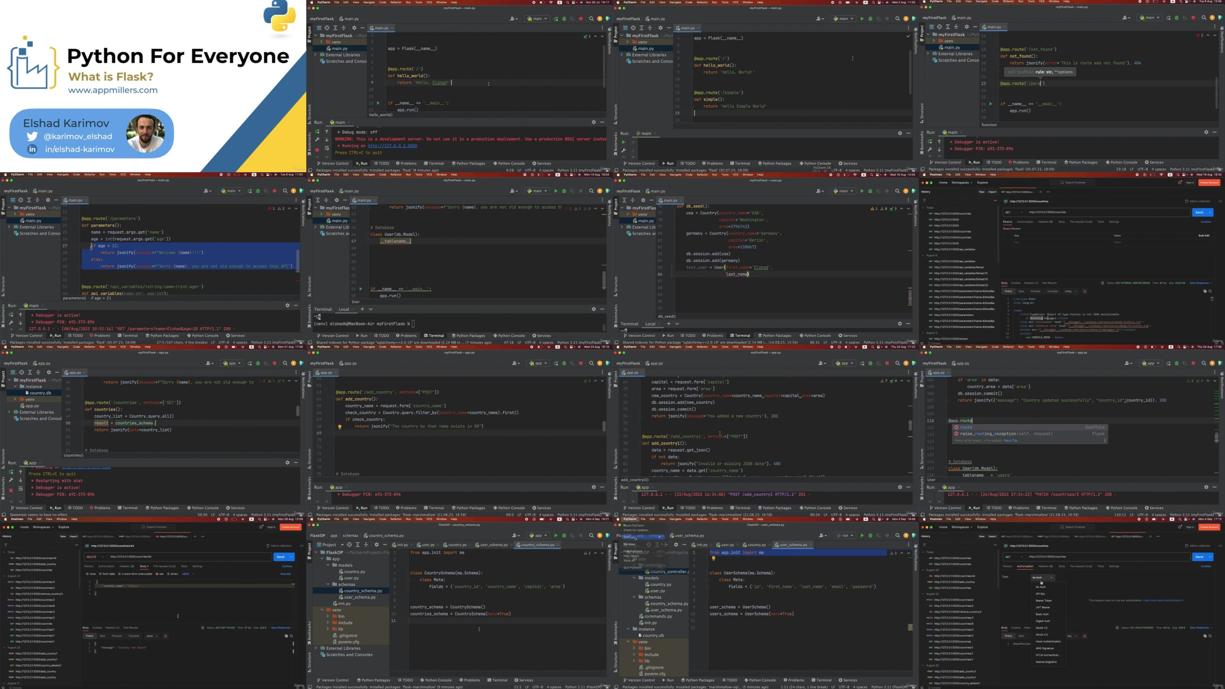Open the DELETE HTTP method dropdown

(x=95, y=557)
